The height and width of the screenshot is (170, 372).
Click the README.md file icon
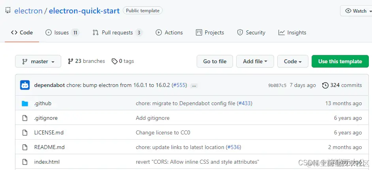pyautogui.click(x=25, y=147)
